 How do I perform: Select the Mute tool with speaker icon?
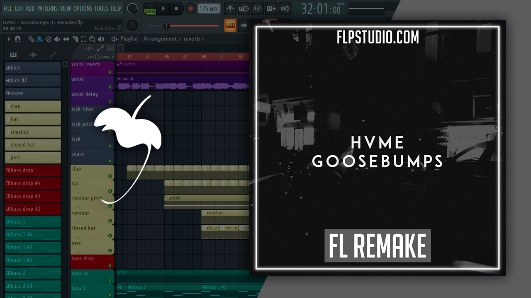click(x=57, y=39)
